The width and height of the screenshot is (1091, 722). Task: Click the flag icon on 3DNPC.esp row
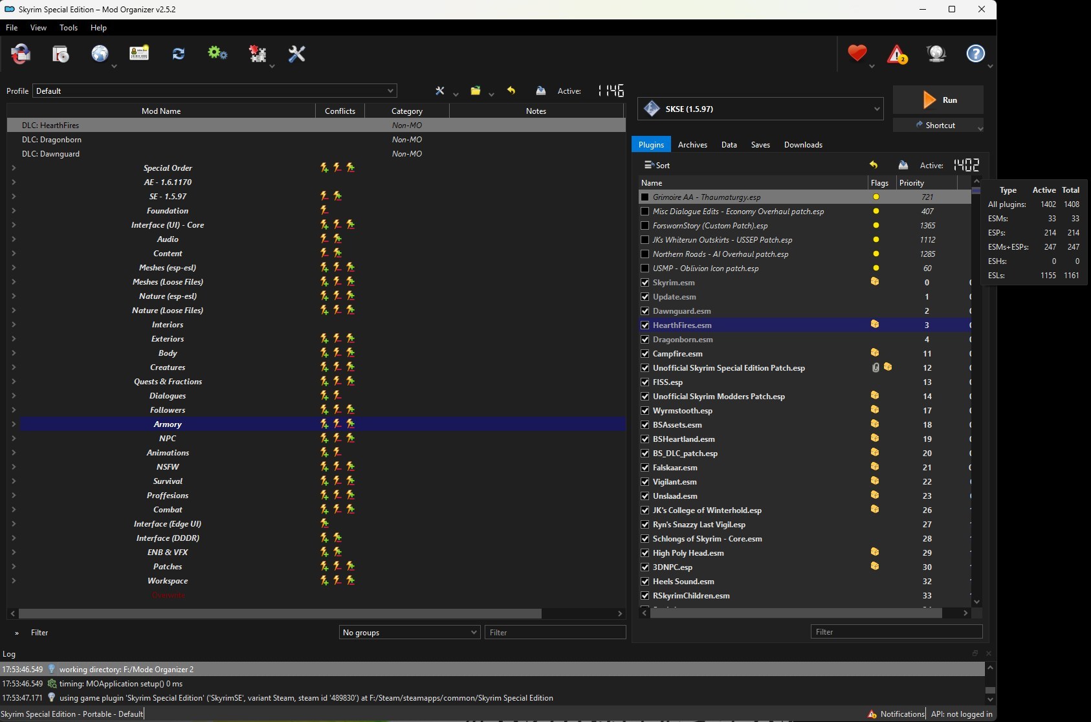pyautogui.click(x=875, y=566)
